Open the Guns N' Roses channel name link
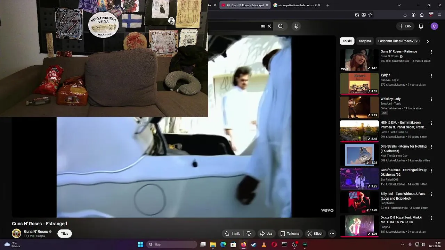Viewport: 445px width, 250px height. tap(36, 232)
